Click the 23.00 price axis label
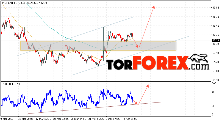The image size is (222, 122). click(216, 71)
